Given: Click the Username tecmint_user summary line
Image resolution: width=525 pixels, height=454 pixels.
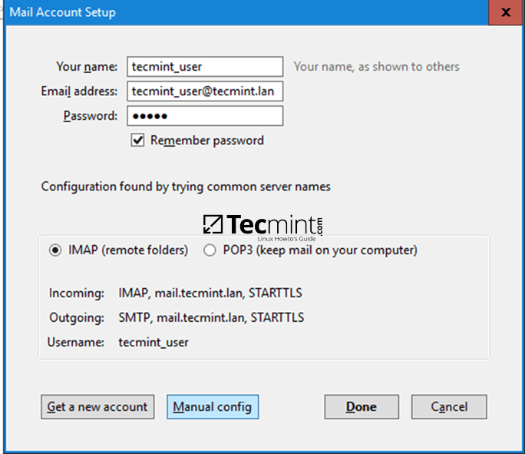Looking at the screenshot, I should [x=154, y=342].
